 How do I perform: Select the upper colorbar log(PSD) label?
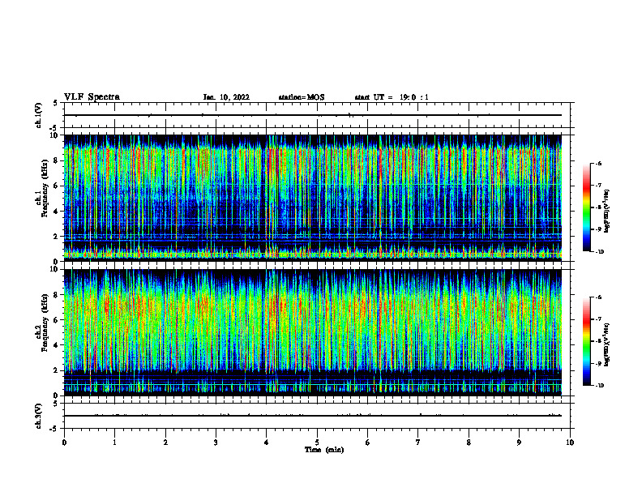[606, 211]
